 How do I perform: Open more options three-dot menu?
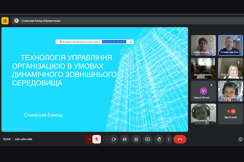169,139
